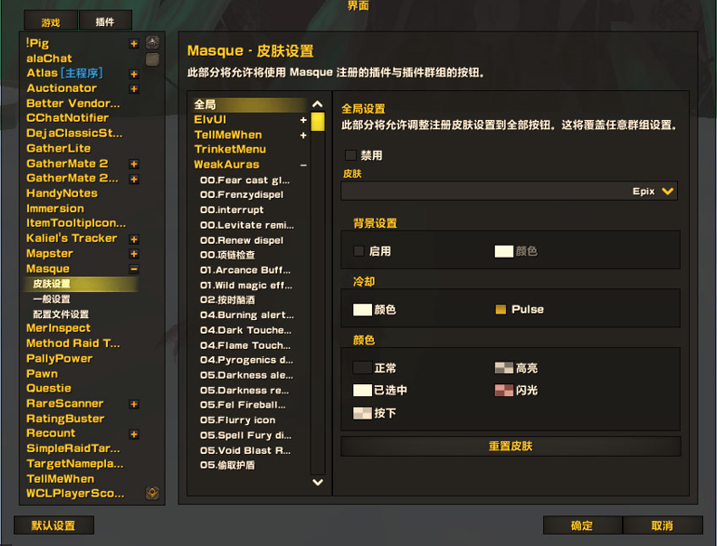Expand the !Pig addon entry

(134, 44)
